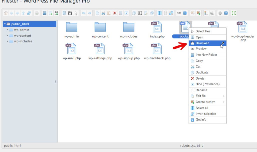Toggle fullscreen with the green arrows icon
This screenshot has width=257, height=152.
point(234,13)
